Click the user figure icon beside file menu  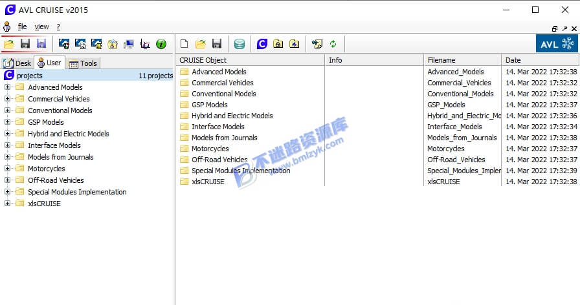tap(7, 26)
